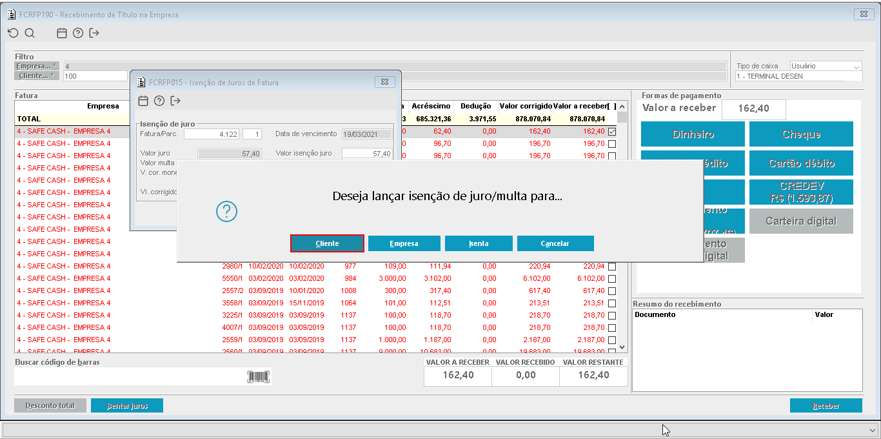The image size is (881, 439).
Task: Check the checkbox on the 6.102,00 row
Action: (x=612, y=278)
